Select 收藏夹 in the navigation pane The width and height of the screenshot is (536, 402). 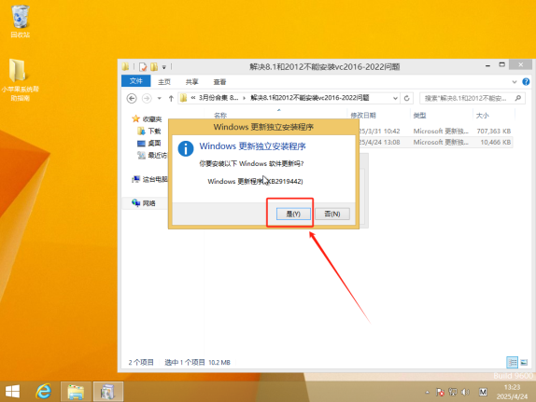(147, 118)
